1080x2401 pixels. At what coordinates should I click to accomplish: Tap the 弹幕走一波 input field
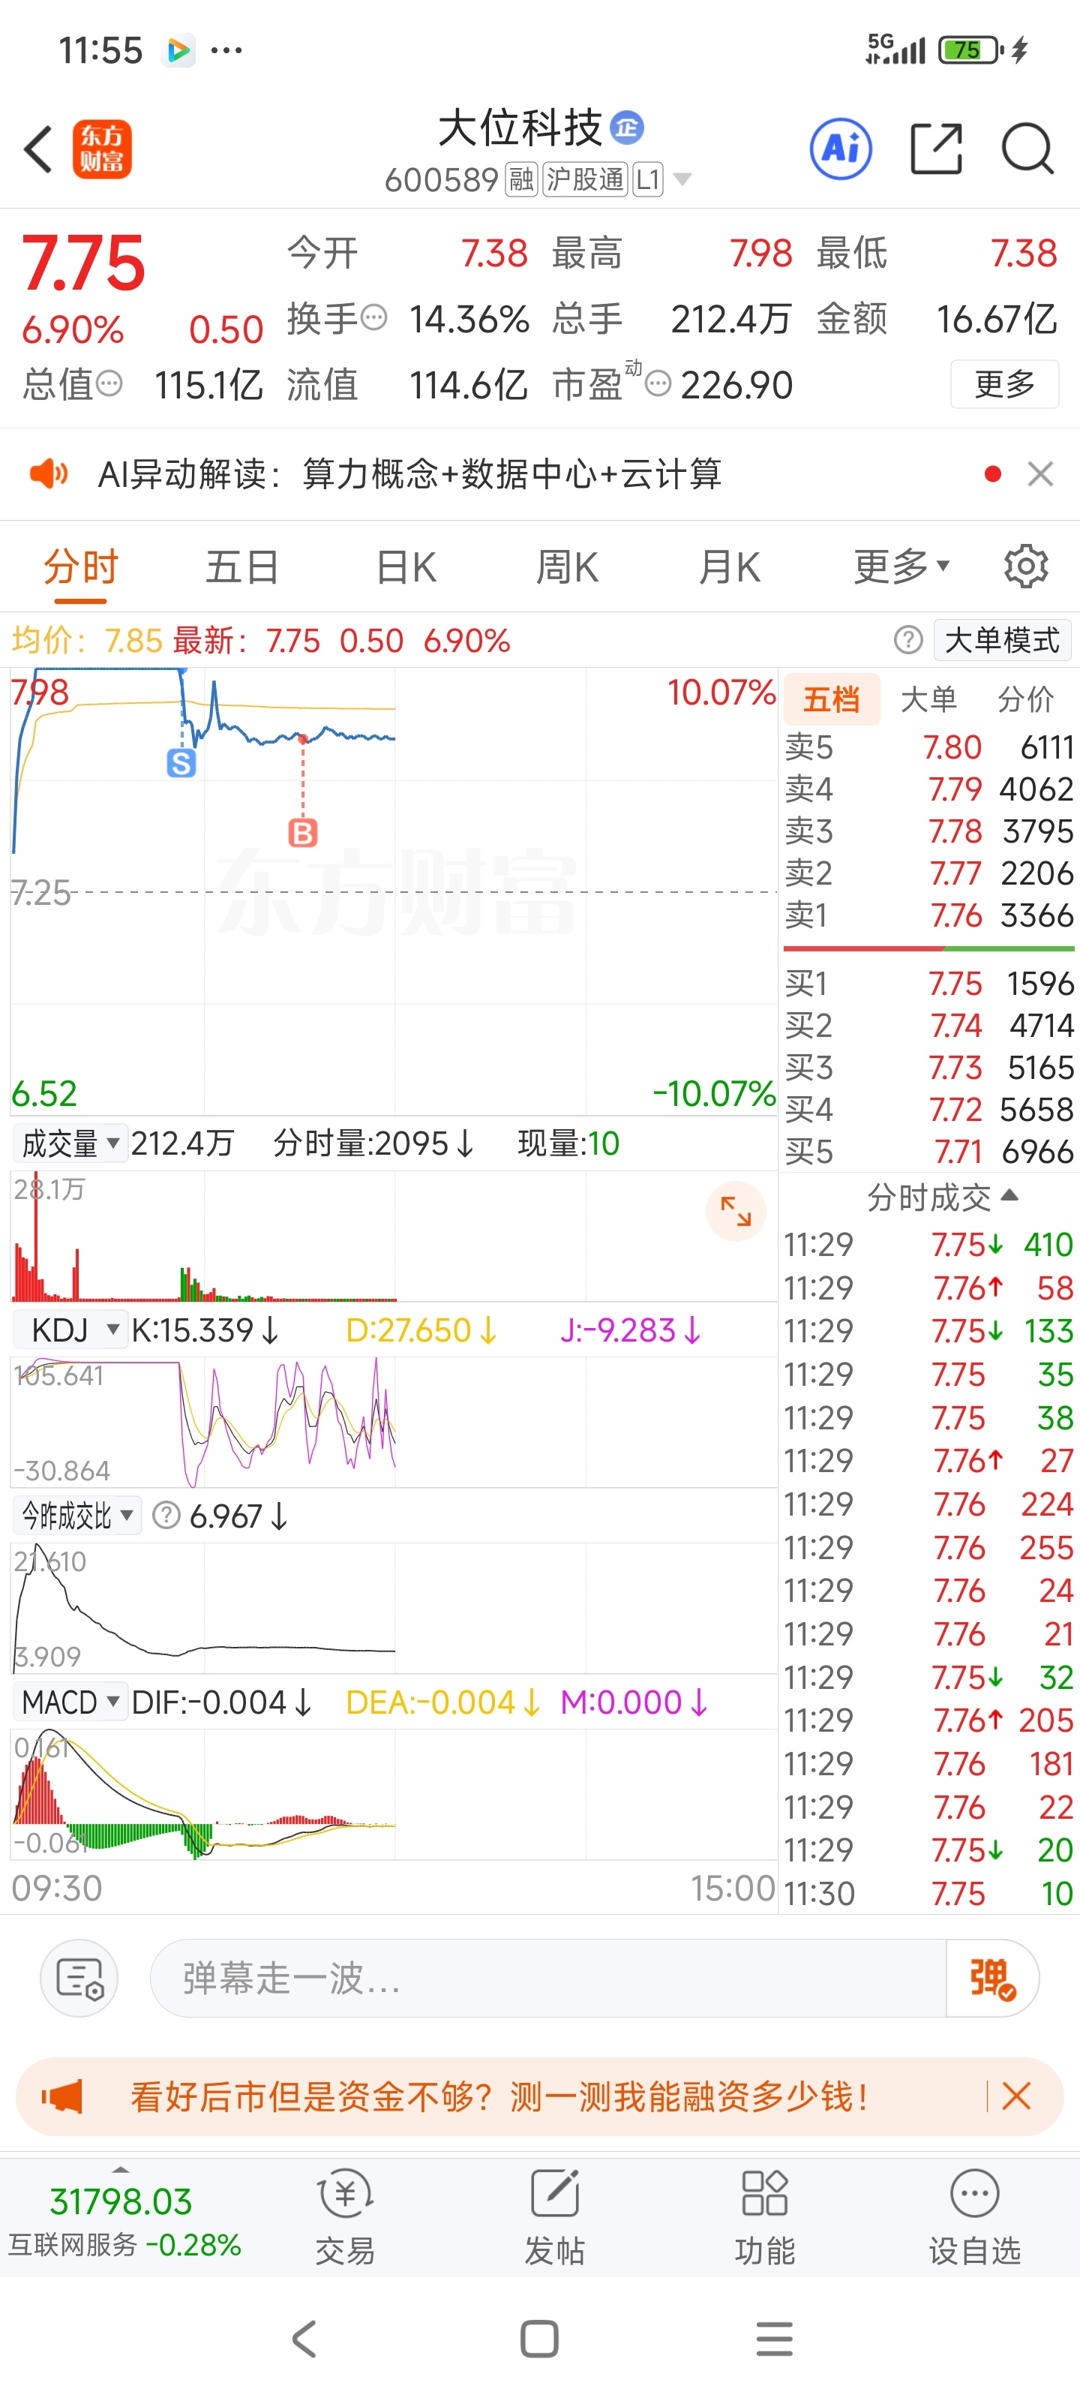click(x=548, y=1978)
